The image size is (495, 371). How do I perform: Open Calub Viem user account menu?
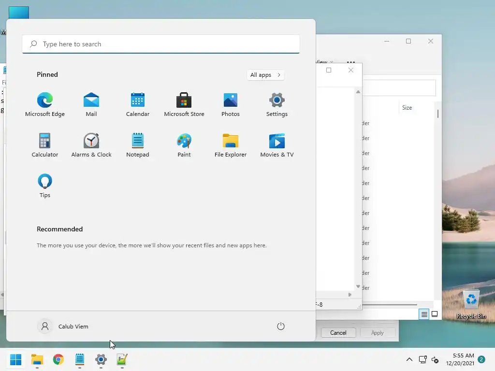tap(63, 326)
